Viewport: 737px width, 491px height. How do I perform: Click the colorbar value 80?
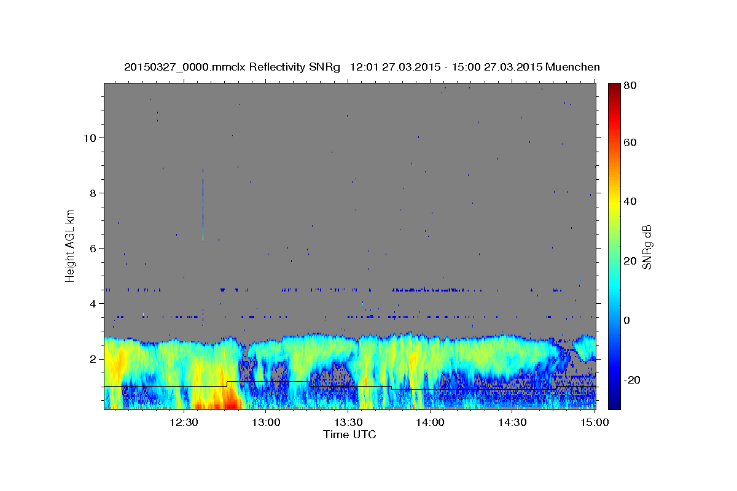(x=631, y=85)
